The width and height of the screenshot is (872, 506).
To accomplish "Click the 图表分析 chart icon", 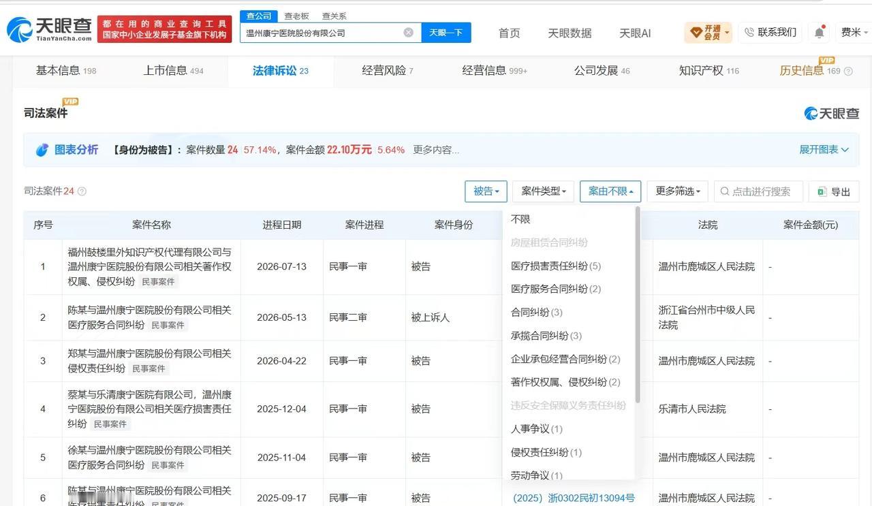I will pyautogui.click(x=42, y=150).
